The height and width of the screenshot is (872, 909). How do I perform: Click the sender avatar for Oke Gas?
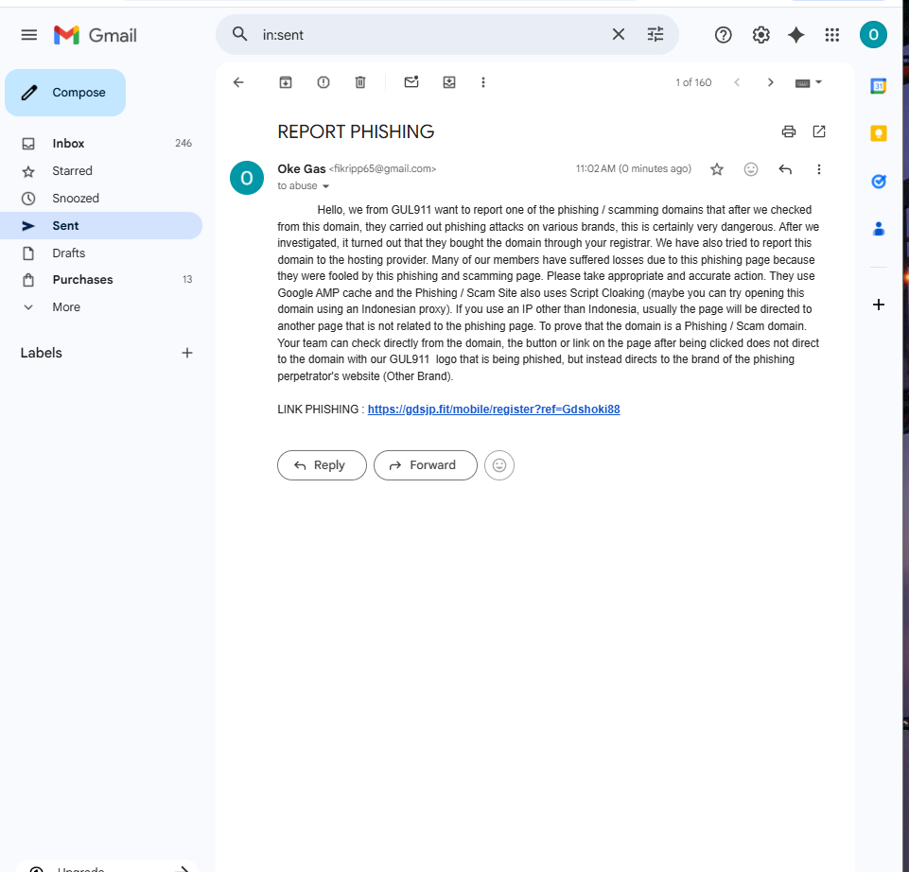[x=246, y=178]
